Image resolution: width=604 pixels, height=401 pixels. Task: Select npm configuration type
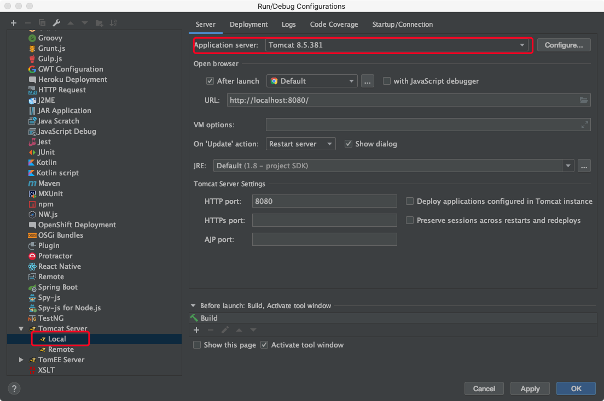pos(45,204)
